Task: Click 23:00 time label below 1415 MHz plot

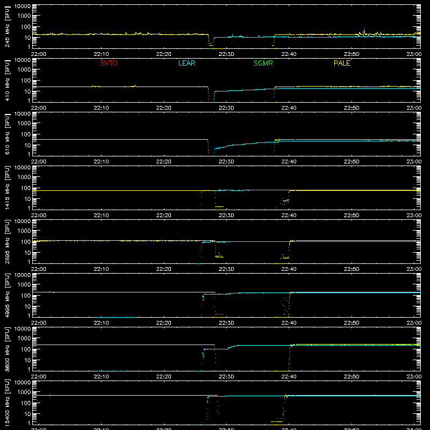Action: tap(414, 216)
